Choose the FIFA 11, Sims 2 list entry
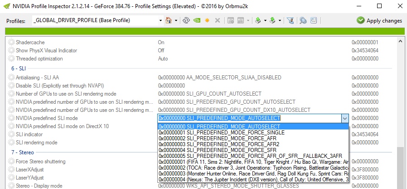 253,162
